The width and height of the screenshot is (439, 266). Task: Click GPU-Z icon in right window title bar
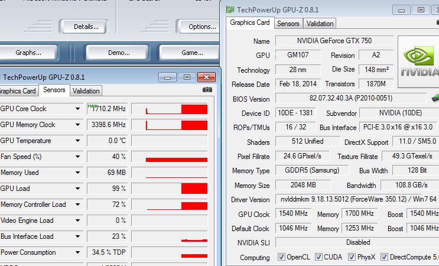(x=229, y=9)
